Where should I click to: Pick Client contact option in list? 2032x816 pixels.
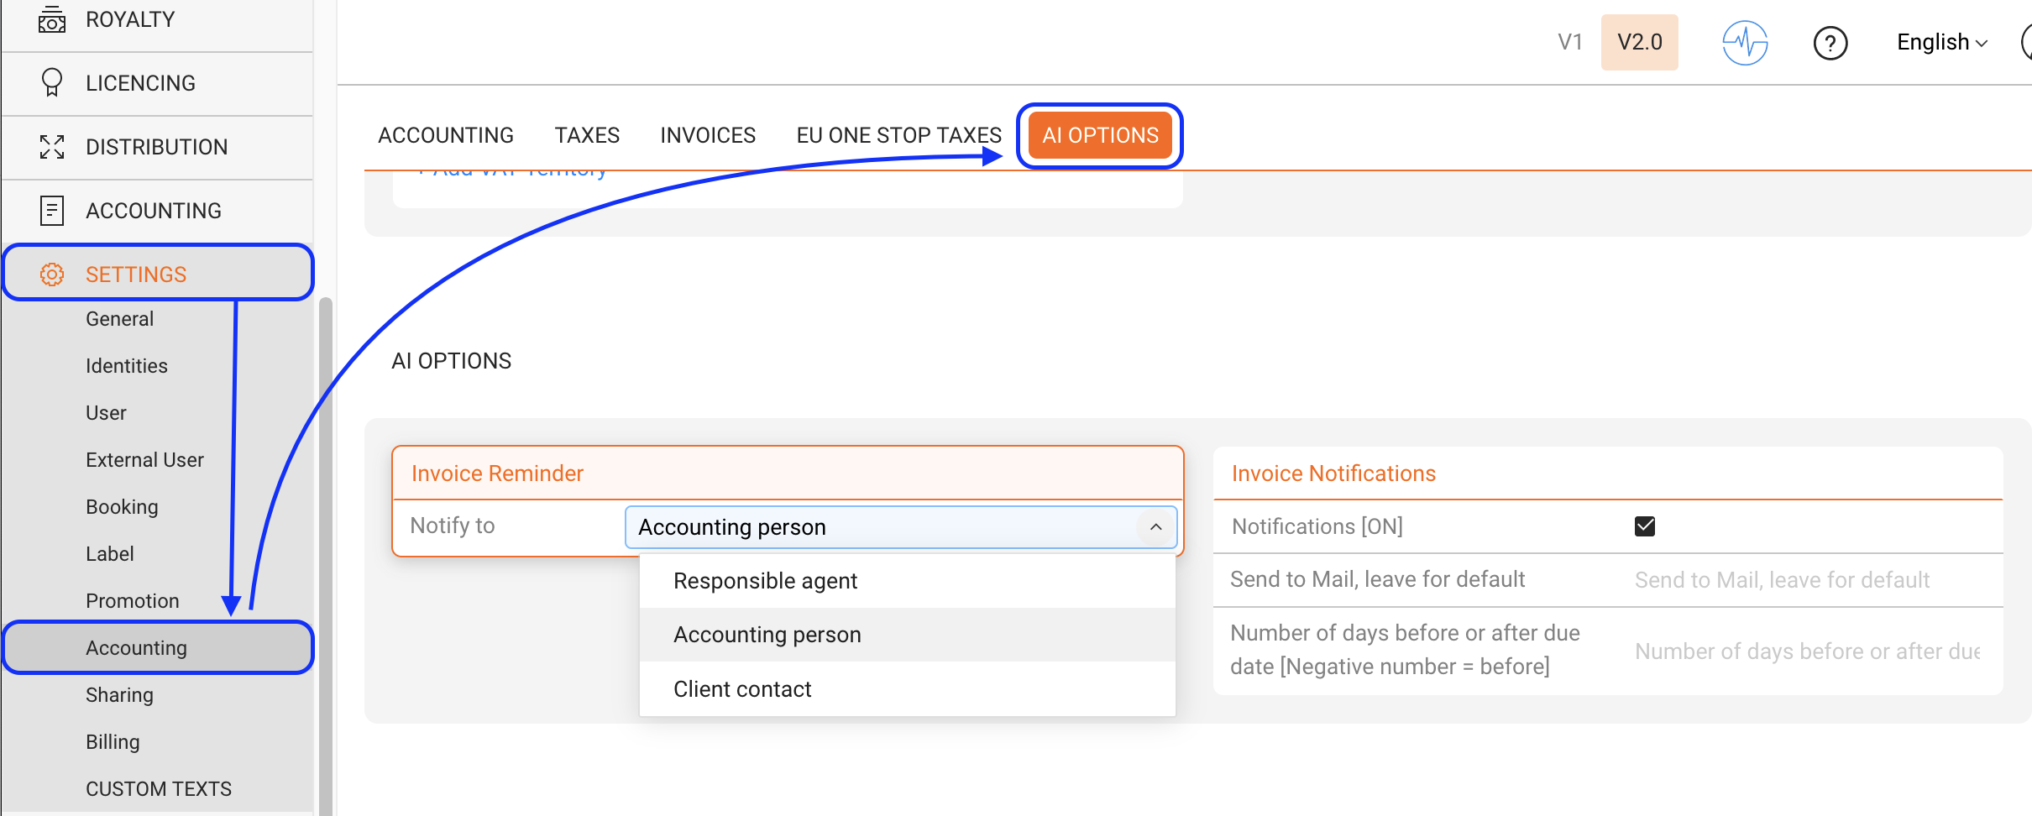pyautogui.click(x=907, y=689)
